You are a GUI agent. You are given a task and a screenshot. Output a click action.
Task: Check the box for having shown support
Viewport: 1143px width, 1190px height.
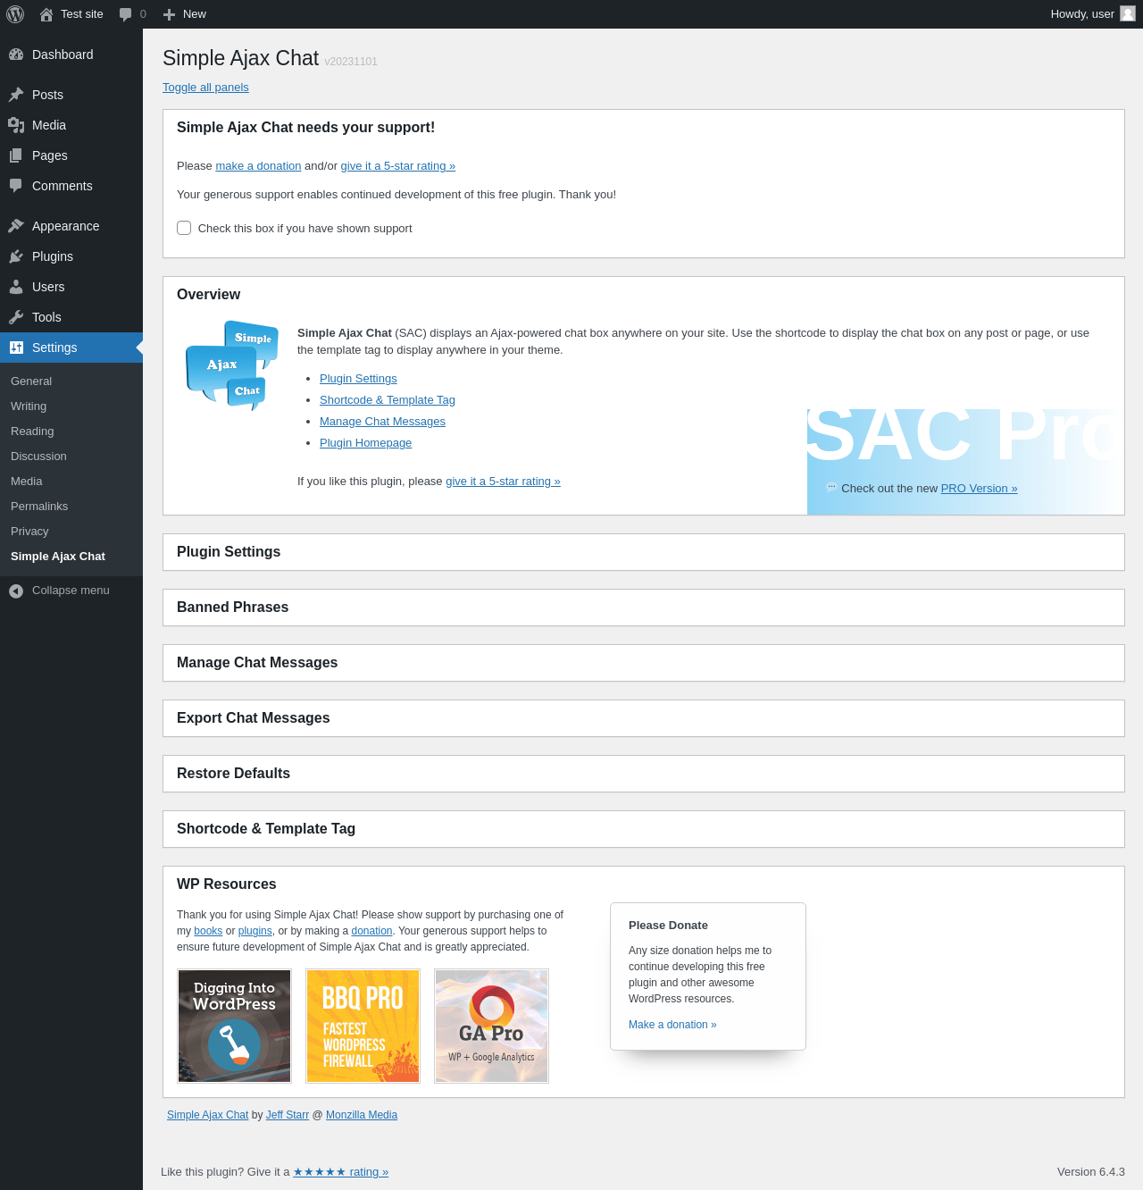click(x=184, y=228)
